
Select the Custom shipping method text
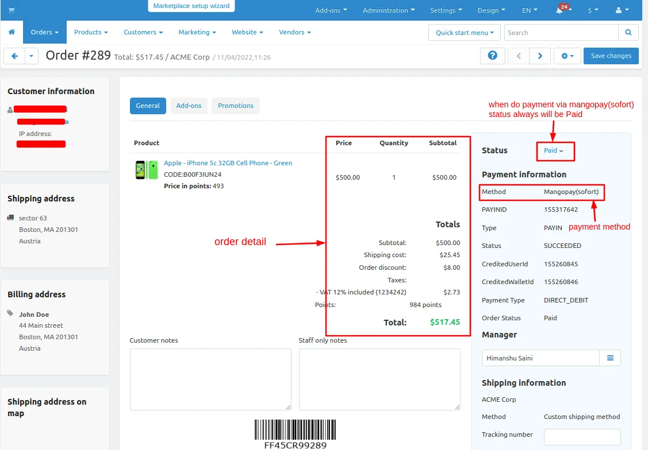click(x=582, y=417)
